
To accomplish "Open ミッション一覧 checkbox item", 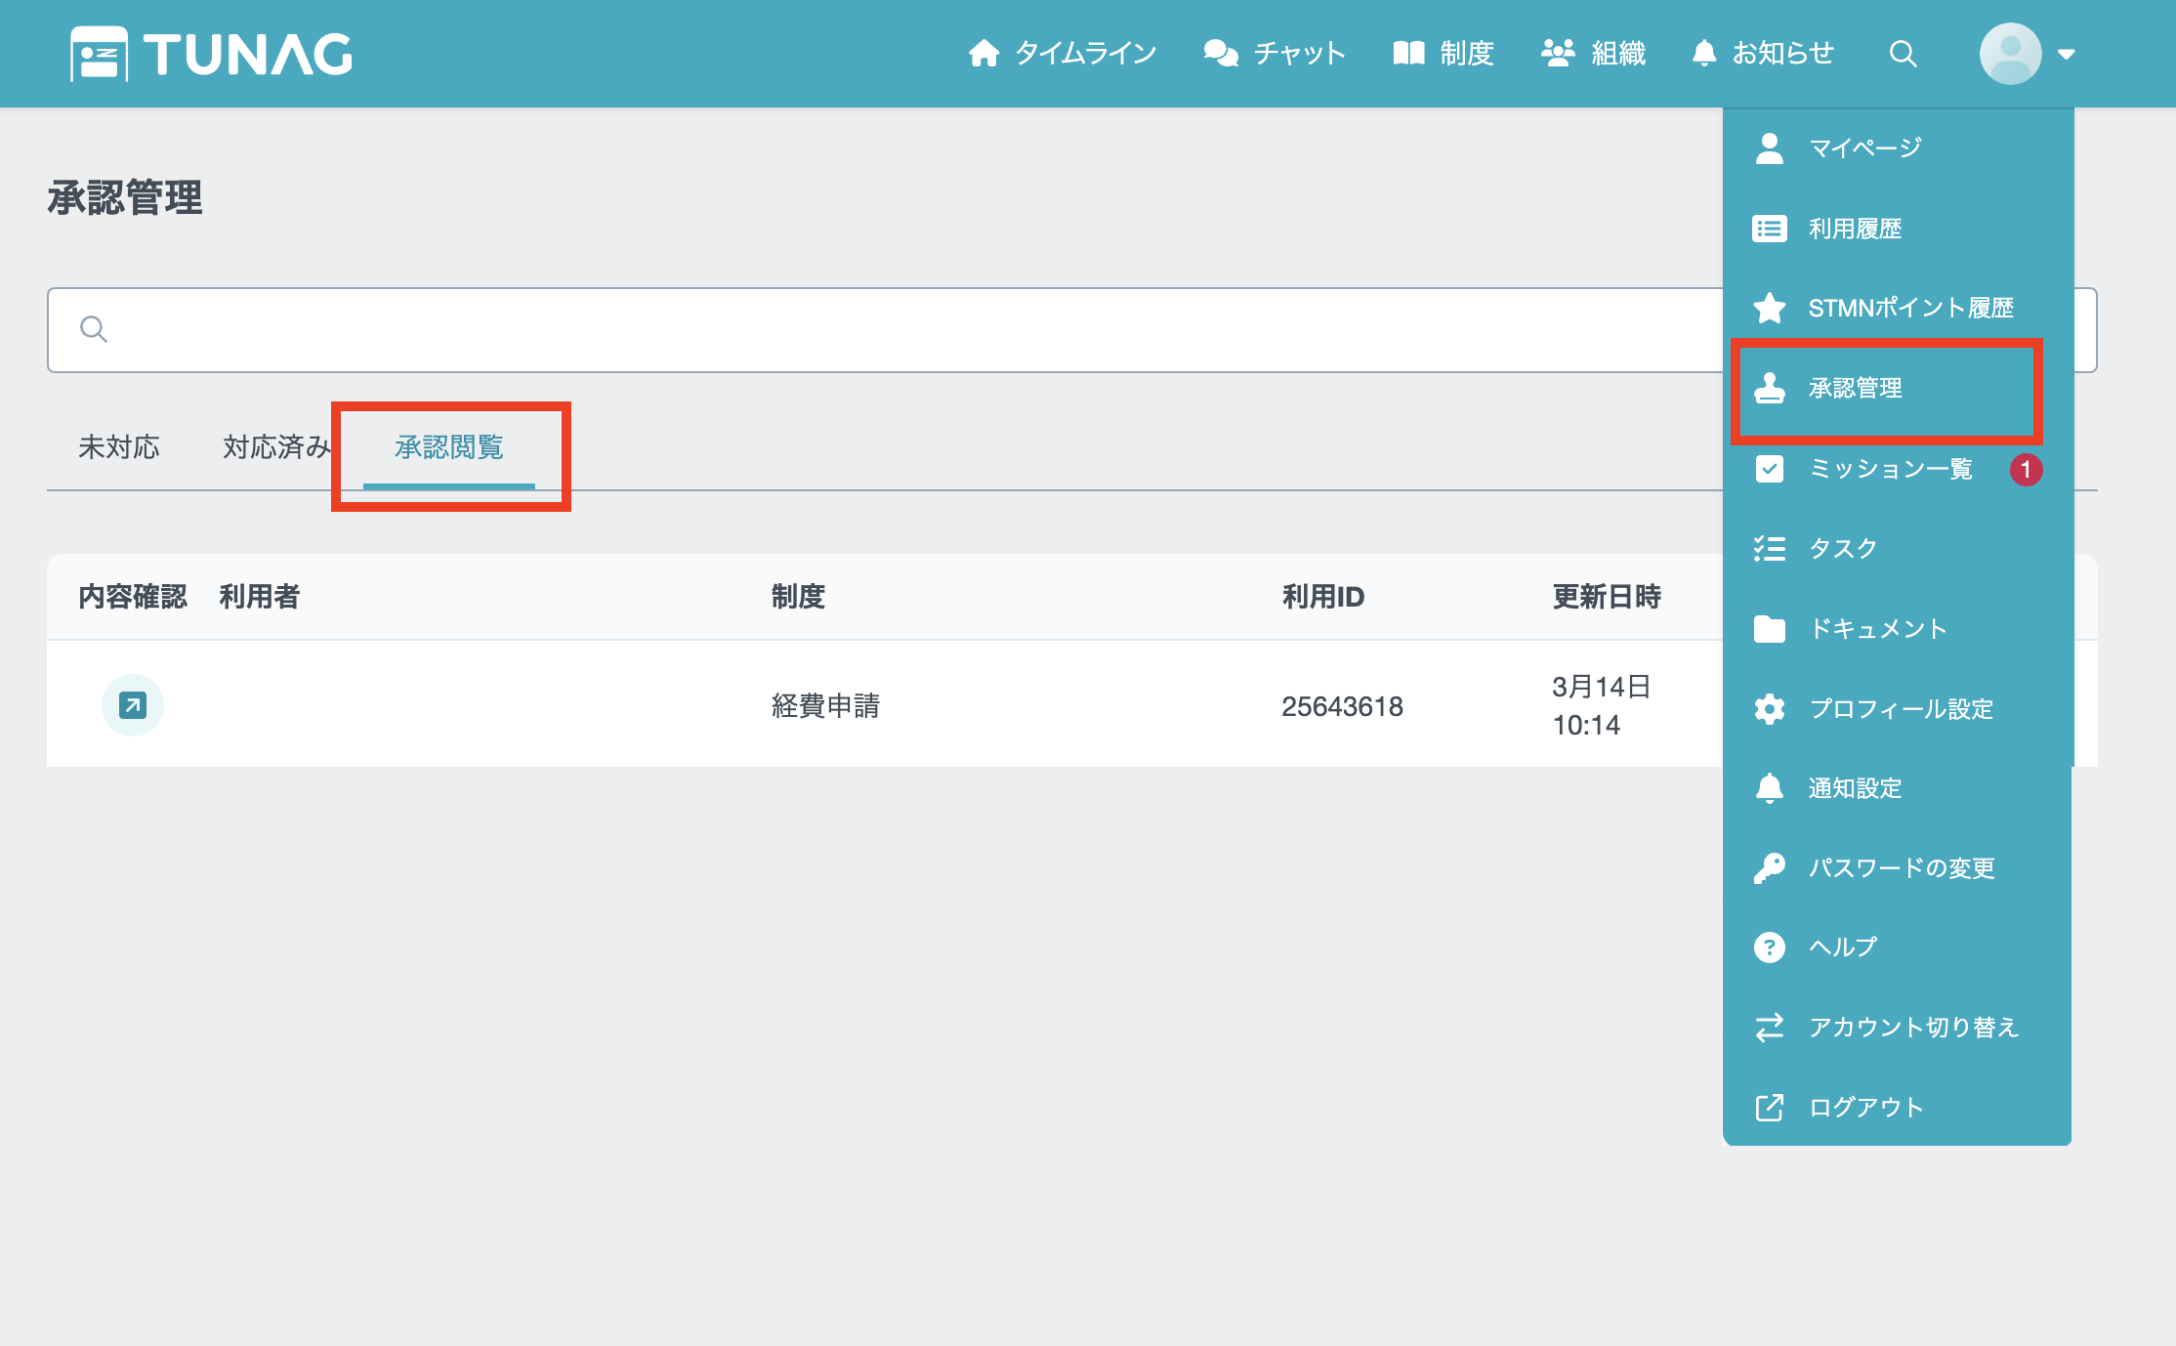I will tap(1890, 469).
